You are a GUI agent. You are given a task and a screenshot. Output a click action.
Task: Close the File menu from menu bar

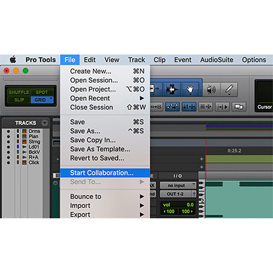70,59
